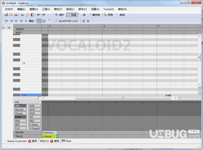Select the pencil (铅笔) tool
The image size is (203, 150).
click(72, 15)
